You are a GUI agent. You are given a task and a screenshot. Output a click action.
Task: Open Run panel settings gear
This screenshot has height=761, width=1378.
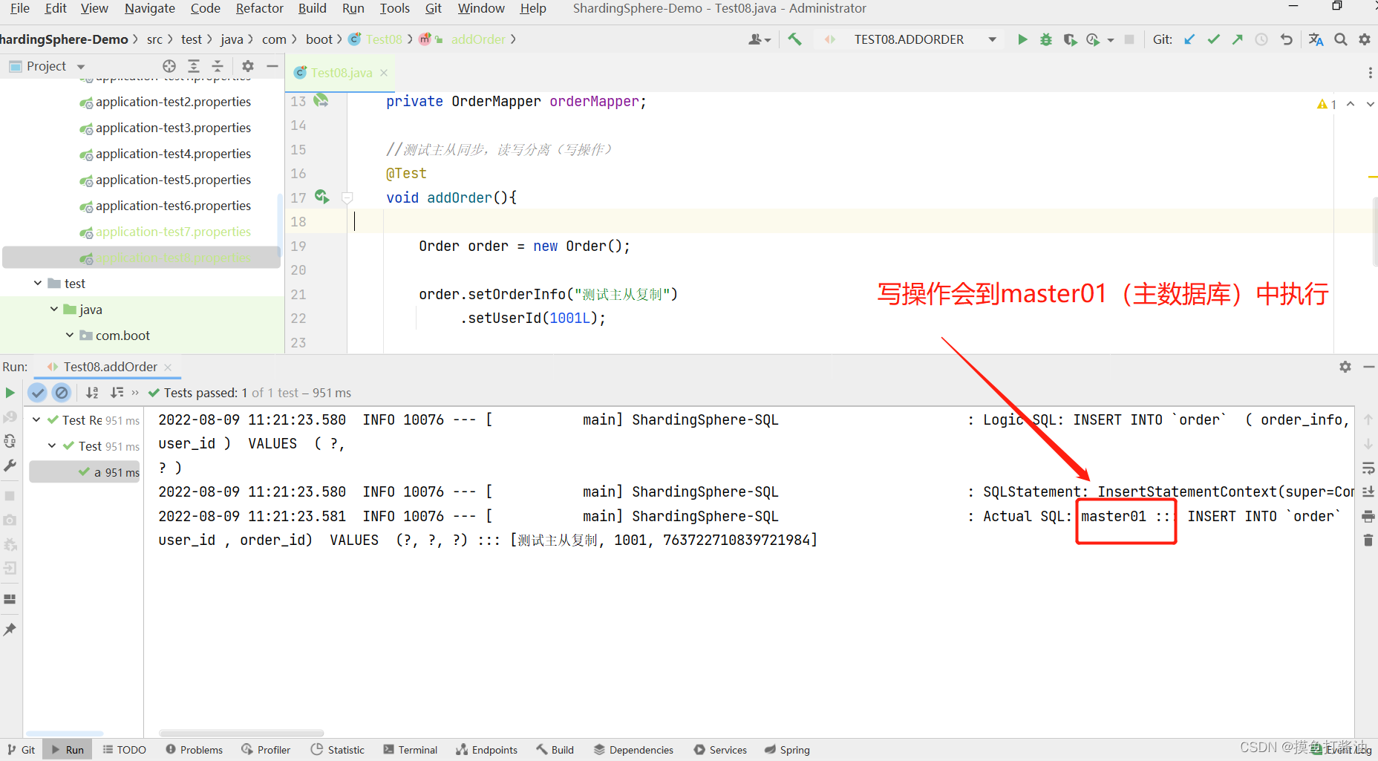pyautogui.click(x=1345, y=367)
